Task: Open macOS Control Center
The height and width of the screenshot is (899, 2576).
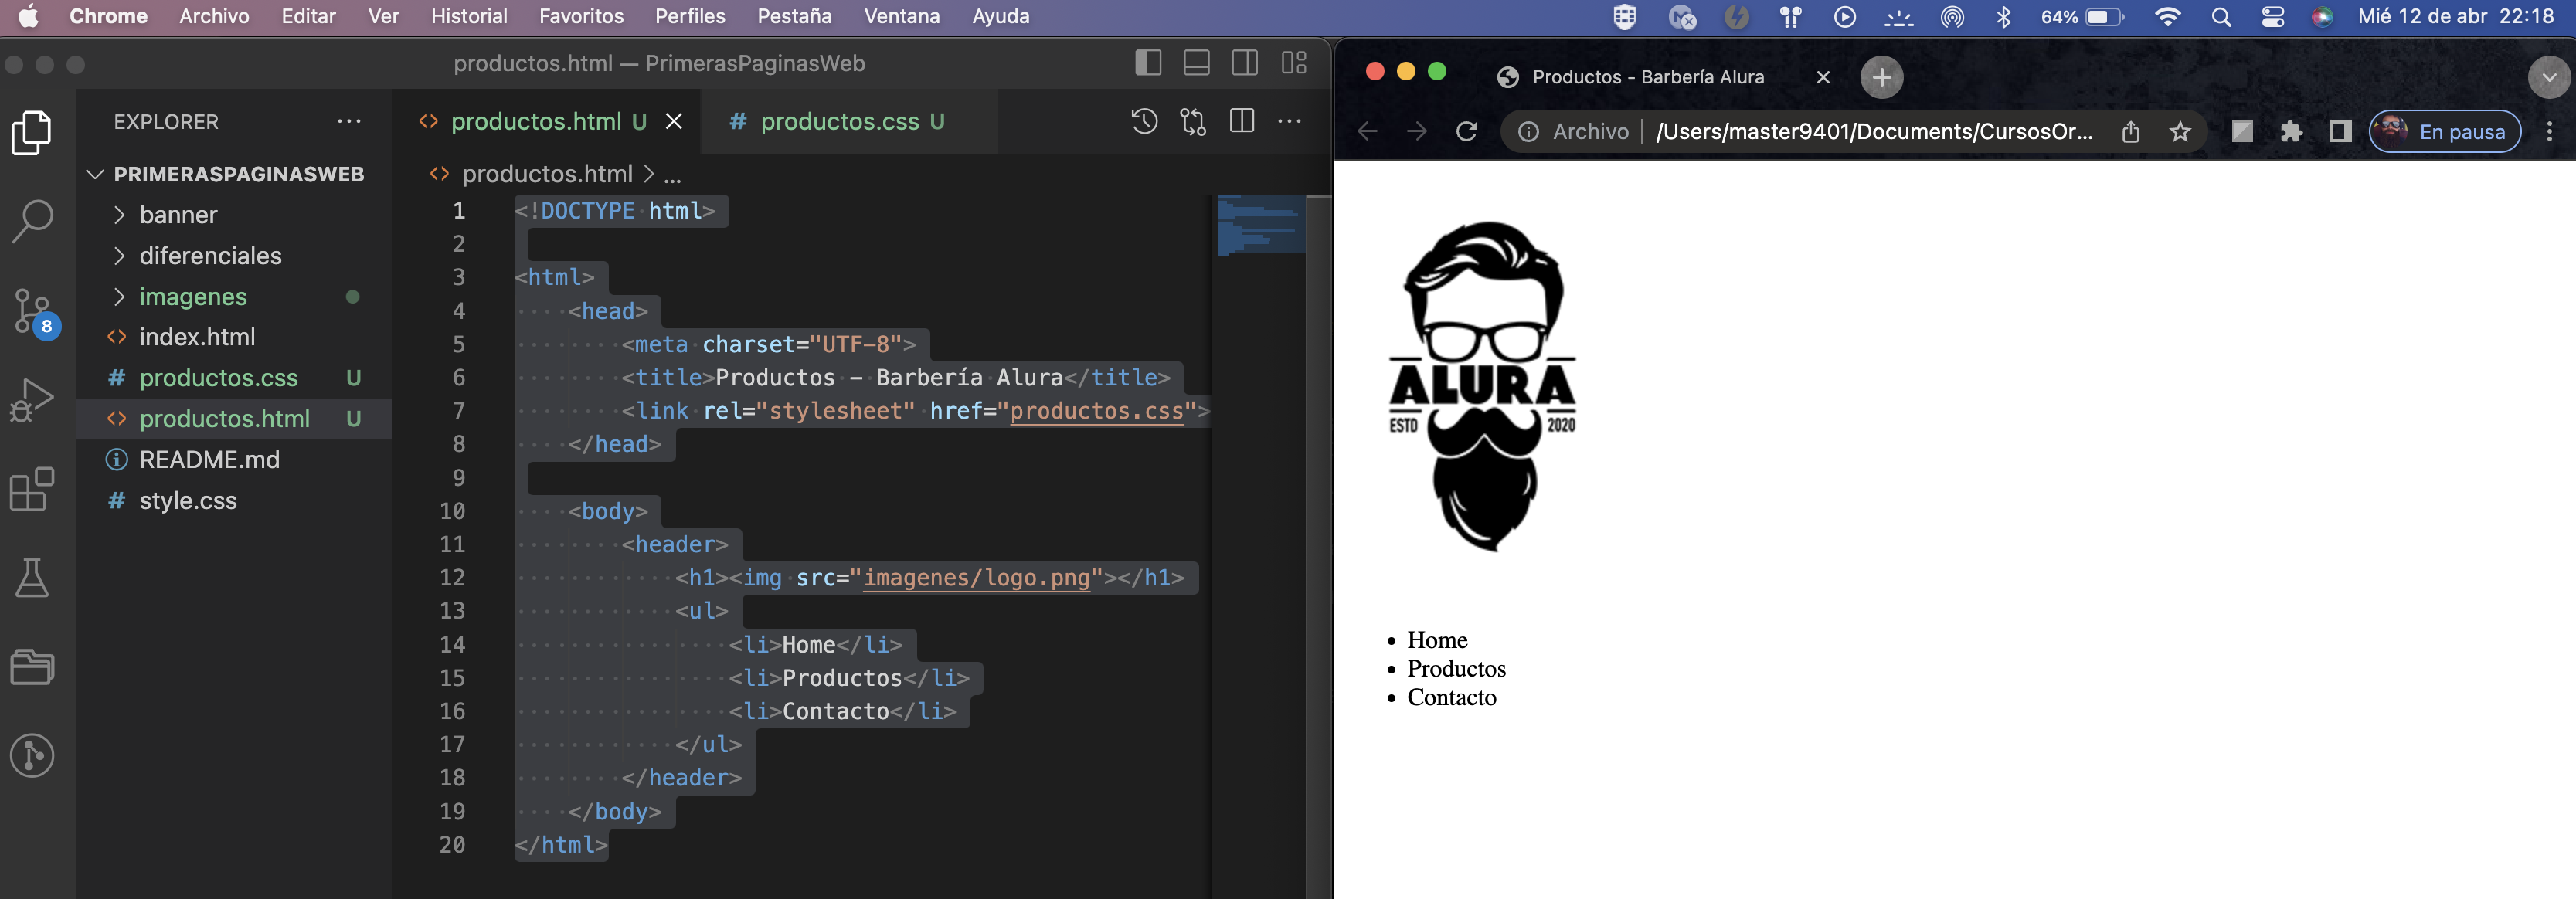Action: (2272, 16)
